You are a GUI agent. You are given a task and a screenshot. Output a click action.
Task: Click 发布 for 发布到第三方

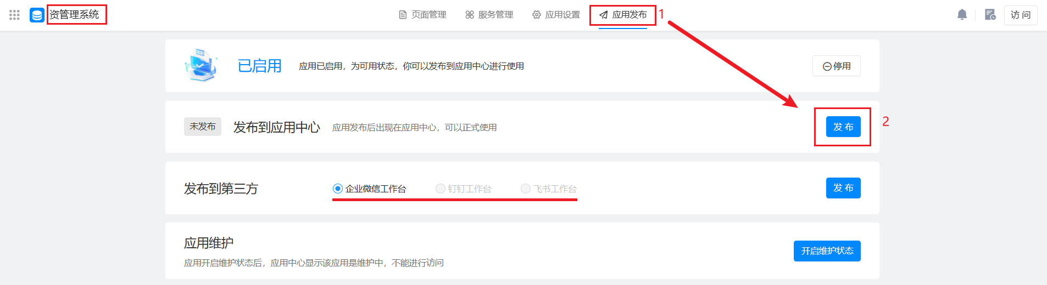(x=843, y=188)
